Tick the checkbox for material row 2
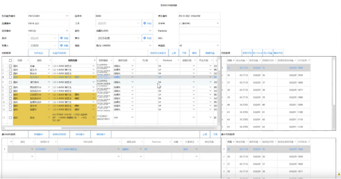 tap(10, 70)
